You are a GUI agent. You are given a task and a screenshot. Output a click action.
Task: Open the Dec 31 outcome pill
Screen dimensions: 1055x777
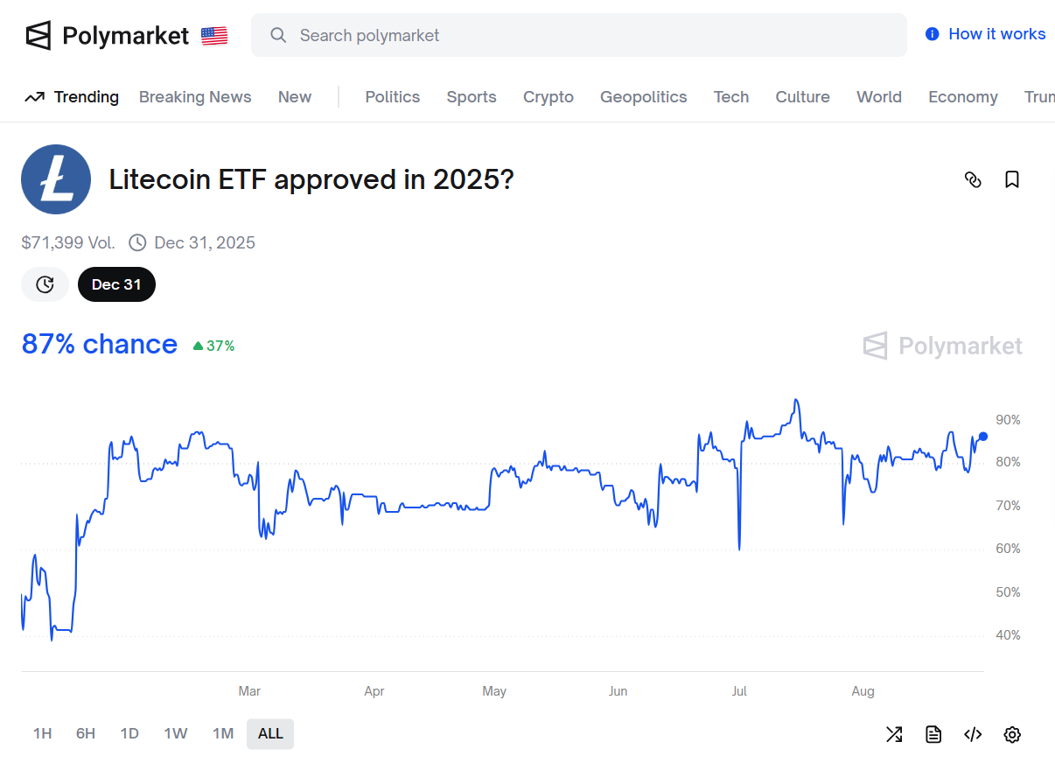pos(116,284)
